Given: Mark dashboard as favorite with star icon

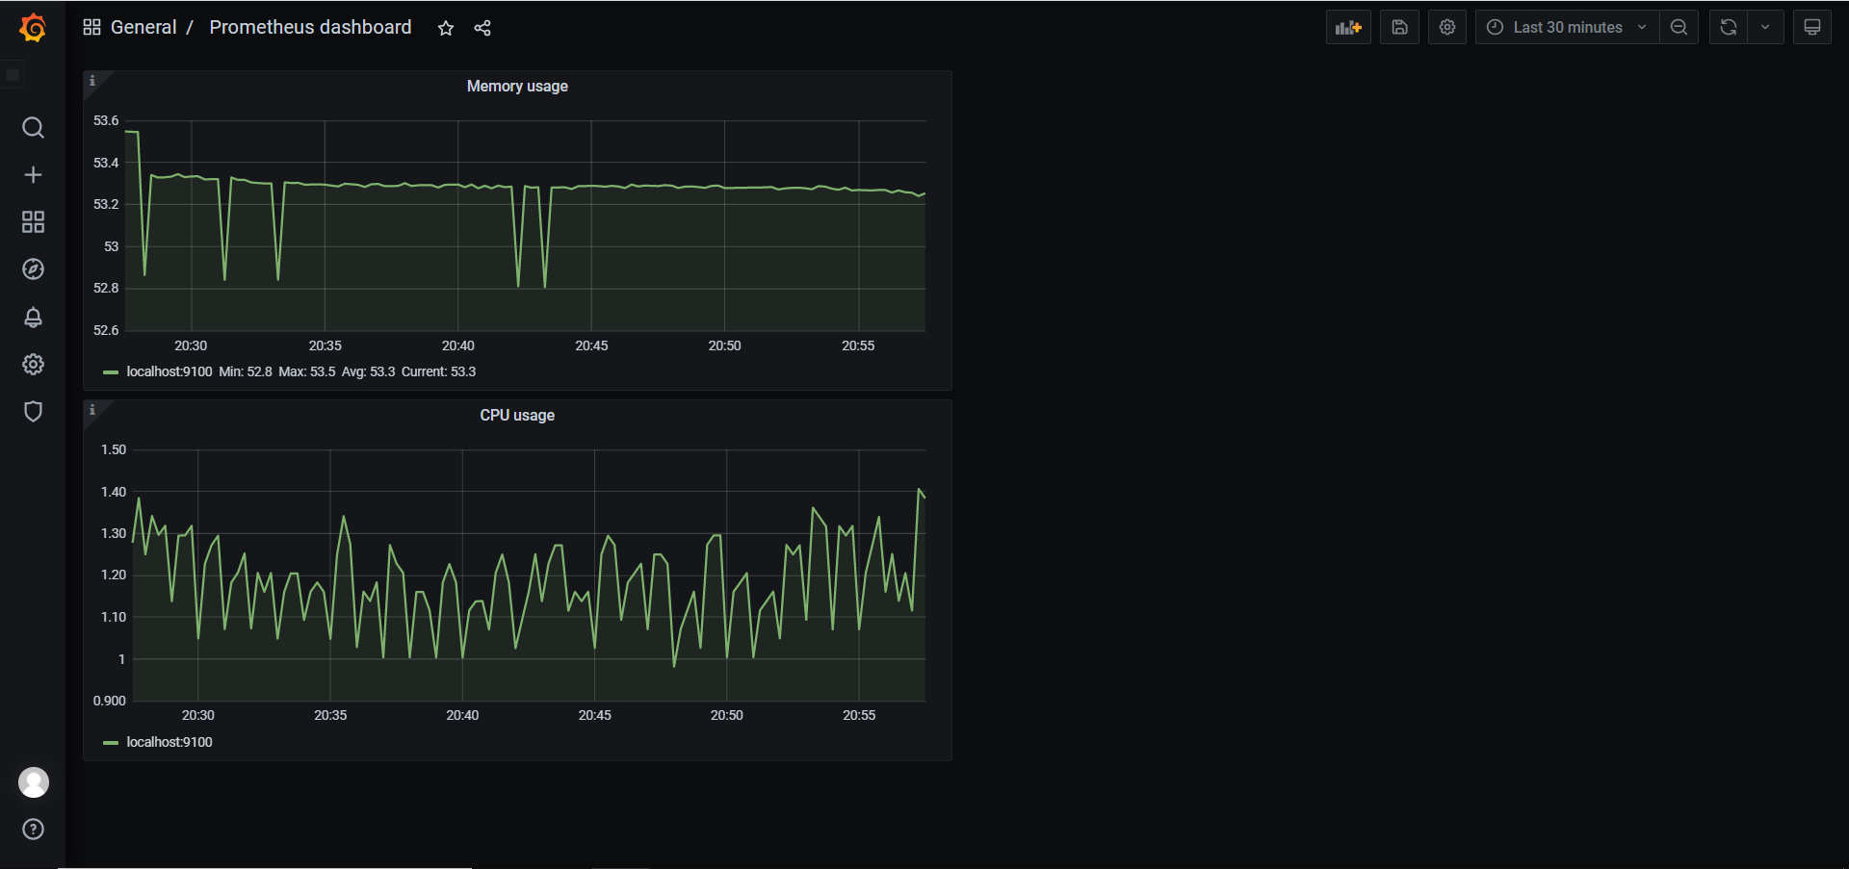Looking at the screenshot, I should click(x=446, y=28).
